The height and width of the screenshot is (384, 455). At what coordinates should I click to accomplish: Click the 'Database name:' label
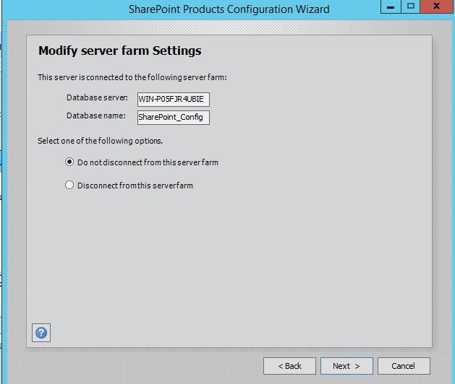tap(96, 115)
